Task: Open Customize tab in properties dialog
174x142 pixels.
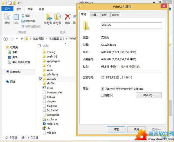Action: pos(115,15)
